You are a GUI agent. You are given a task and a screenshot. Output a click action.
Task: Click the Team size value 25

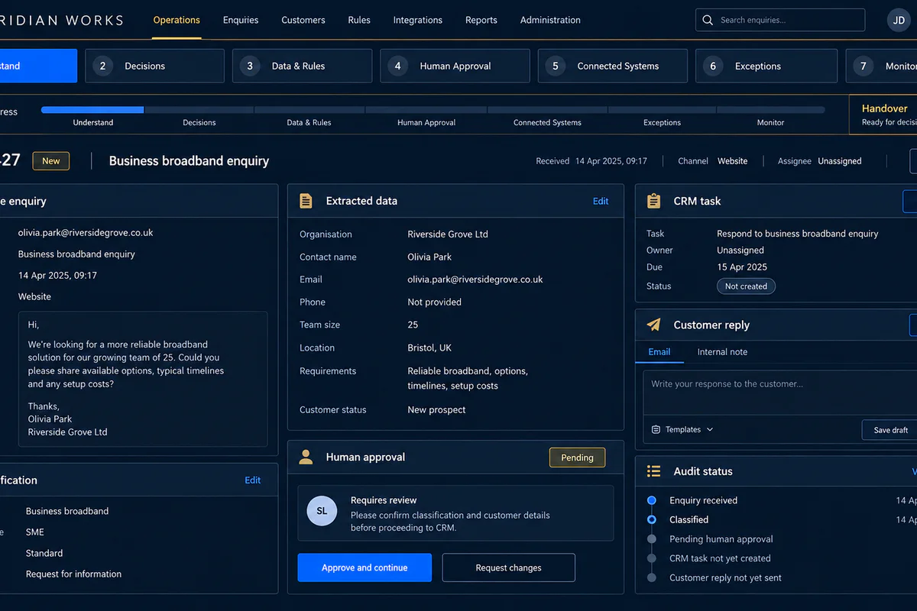click(413, 325)
